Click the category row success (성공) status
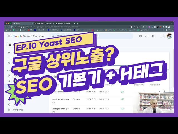Viewport: 178px width, 134px height. click(x=122, y=109)
